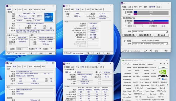
Task: Expand the 工具 dropdown arrow in the memory timings window
Action: pyautogui.click(x=93, y=53)
